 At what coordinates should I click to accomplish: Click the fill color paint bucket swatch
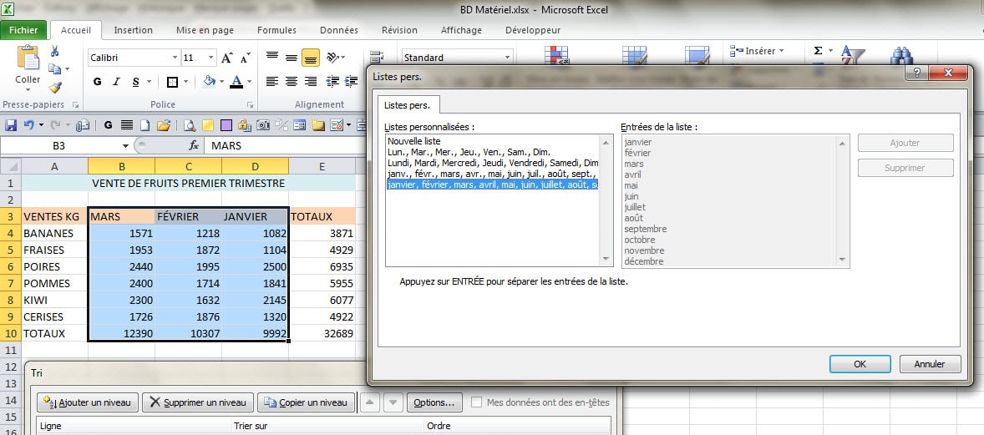point(209,82)
